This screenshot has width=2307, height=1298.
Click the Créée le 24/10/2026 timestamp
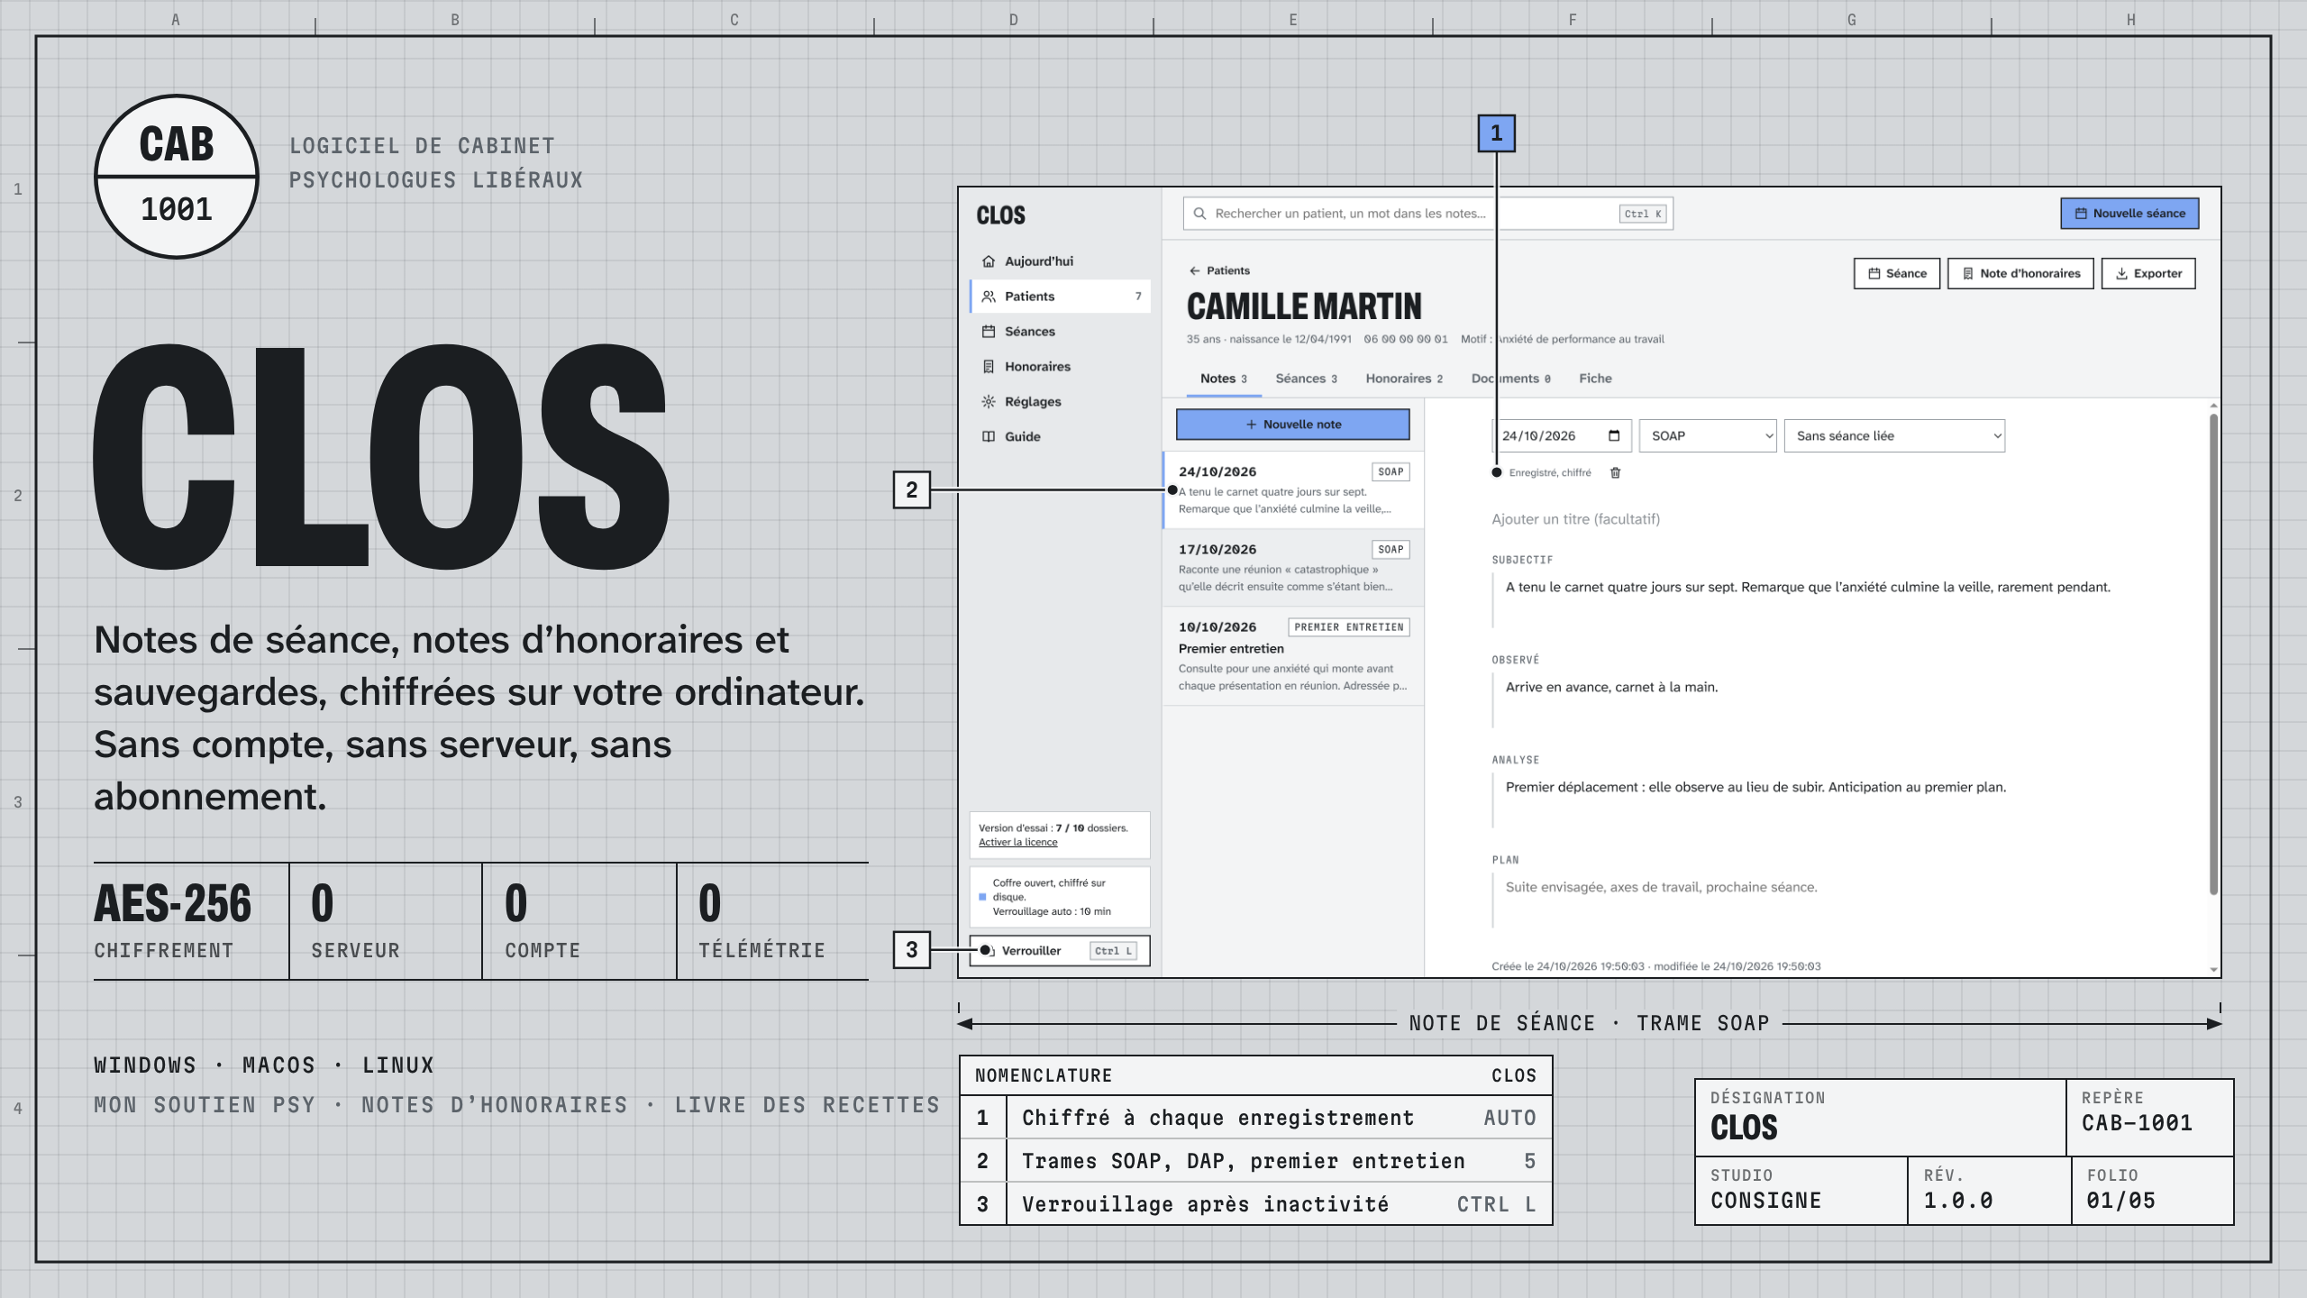(1655, 966)
